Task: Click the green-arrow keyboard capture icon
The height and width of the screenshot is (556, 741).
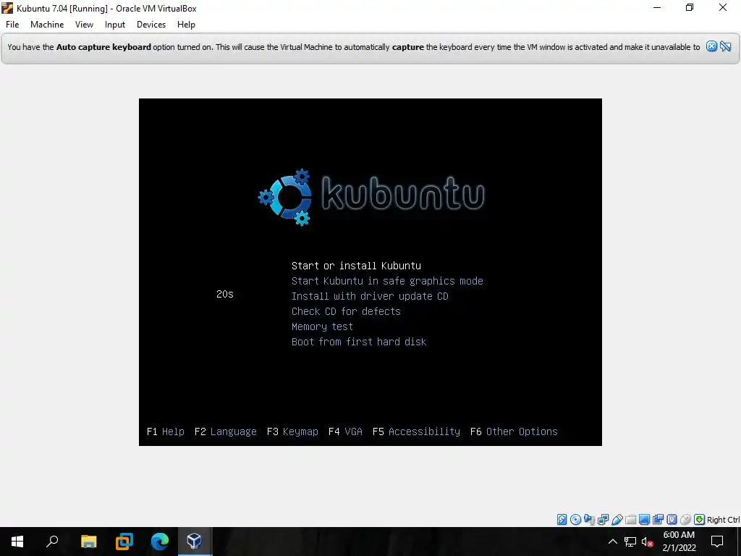Action: (x=700, y=520)
